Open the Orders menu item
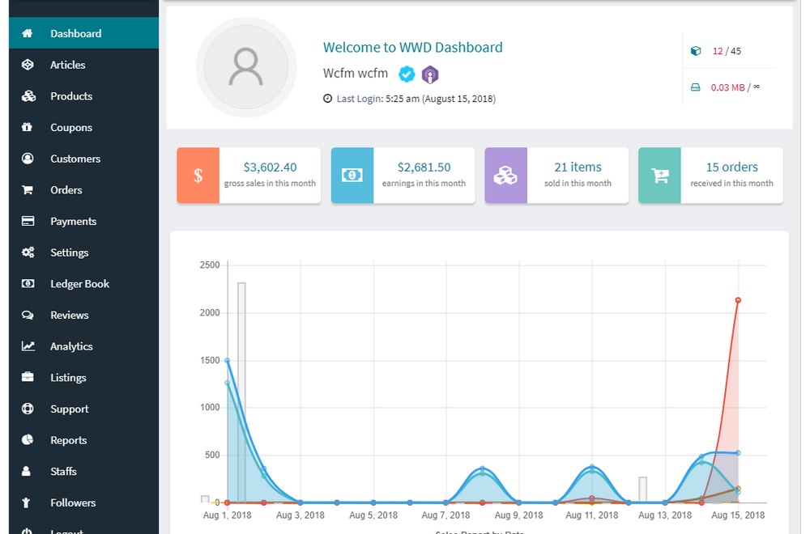Viewport: 810px width, 534px height. point(83,190)
